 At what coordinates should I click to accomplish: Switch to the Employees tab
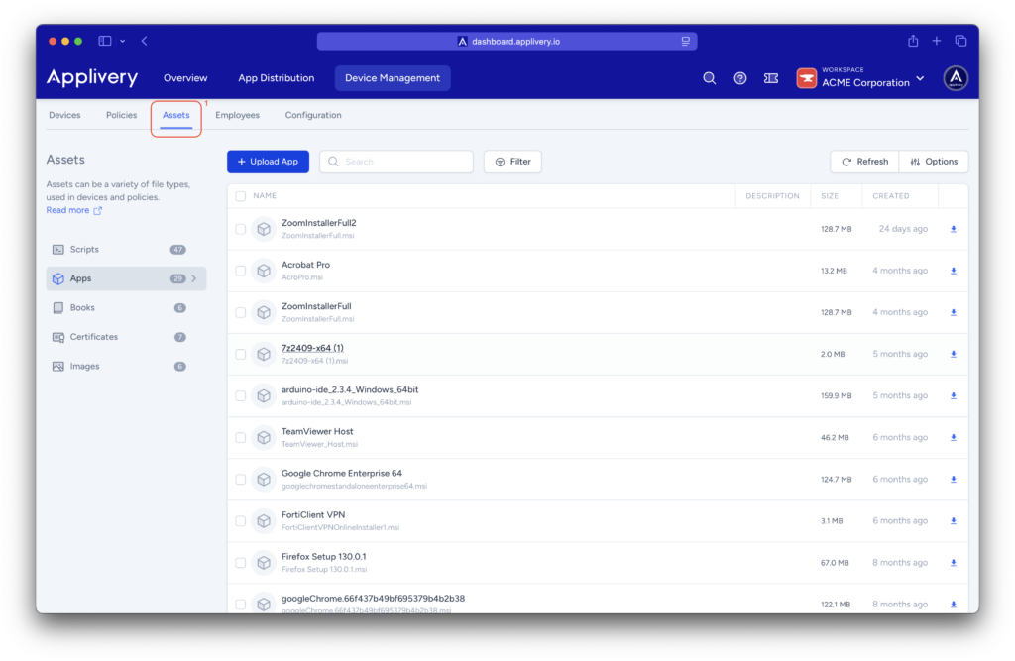[x=238, y=115]
